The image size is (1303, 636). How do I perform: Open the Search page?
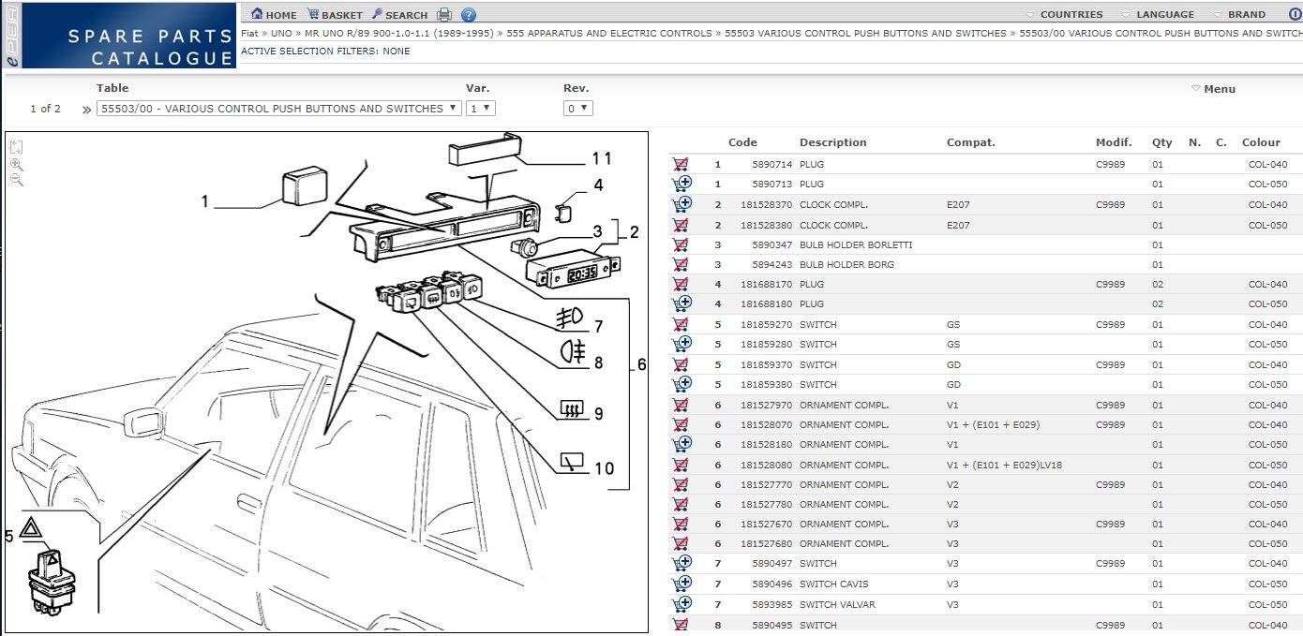[399, 14]
